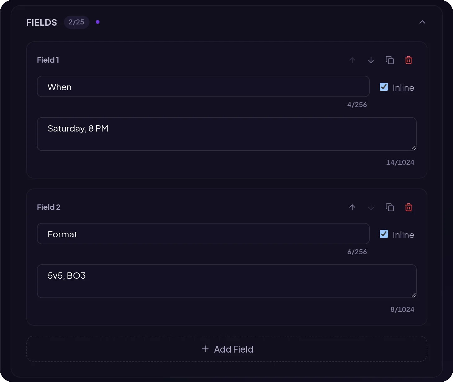This screenshot has width=453, height=382.
Task: Click the When field name input
Action: 203,86
